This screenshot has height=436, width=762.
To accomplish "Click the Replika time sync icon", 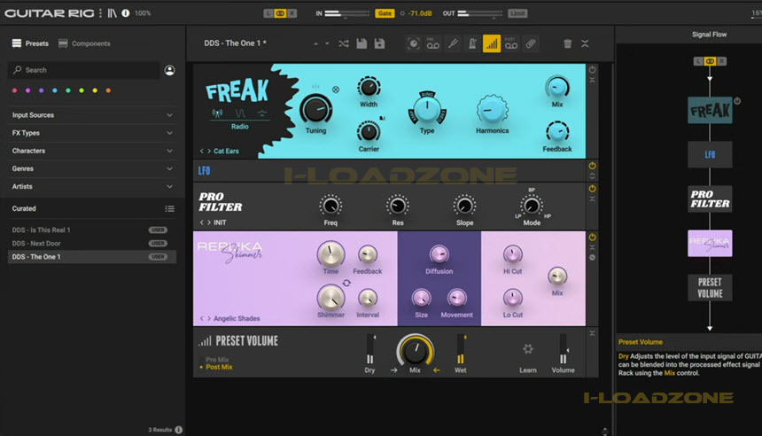I will [346, 283].
